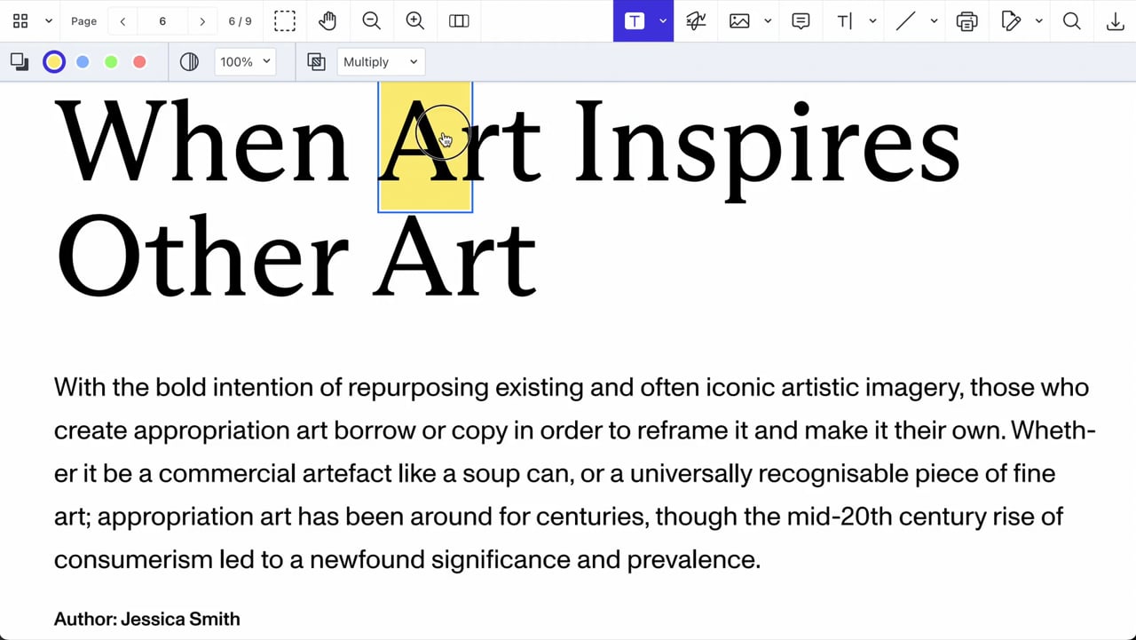Toggle the page layout view icon
The height and width of the screenshot is (640, 1136).
459,21
